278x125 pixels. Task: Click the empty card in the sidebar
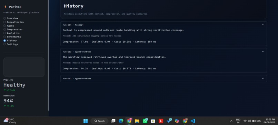pos(24,67)
